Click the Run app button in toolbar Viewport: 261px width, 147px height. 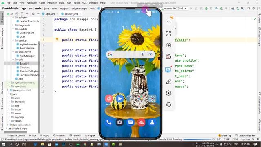click(x=191, y=9)
